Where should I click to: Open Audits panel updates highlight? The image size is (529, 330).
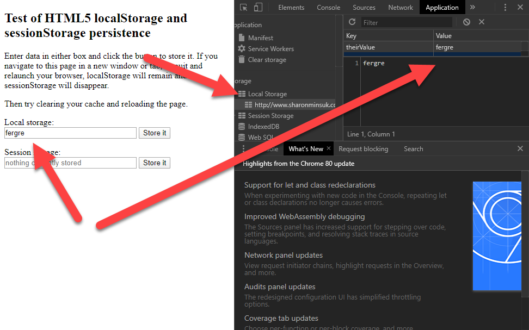pos(280,287)
